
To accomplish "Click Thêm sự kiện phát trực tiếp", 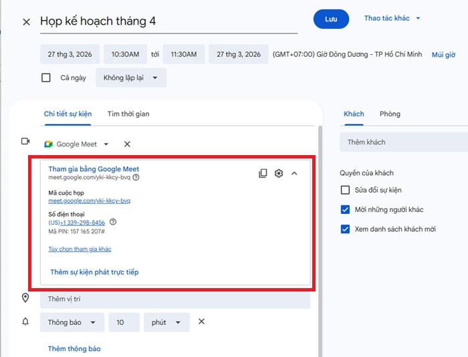I will coord(94,272).
